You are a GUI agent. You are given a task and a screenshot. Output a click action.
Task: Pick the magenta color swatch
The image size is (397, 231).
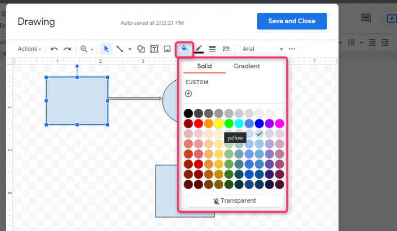coord(280,123)
